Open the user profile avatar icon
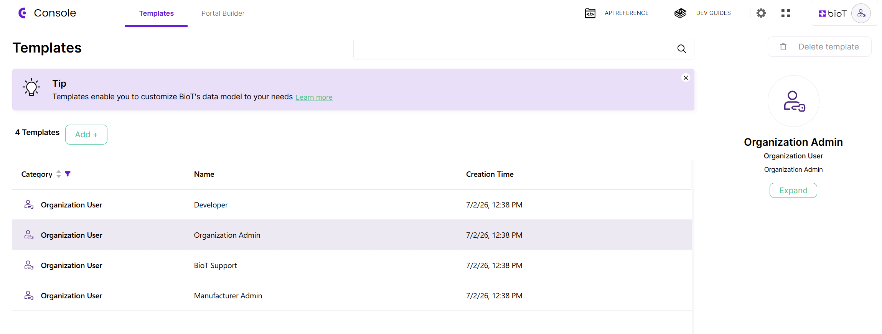This screenshot has width=882, height=334. 861,13
